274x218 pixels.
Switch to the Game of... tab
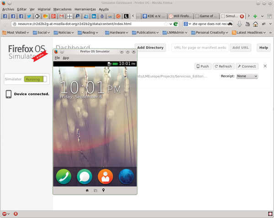[206, 16]
